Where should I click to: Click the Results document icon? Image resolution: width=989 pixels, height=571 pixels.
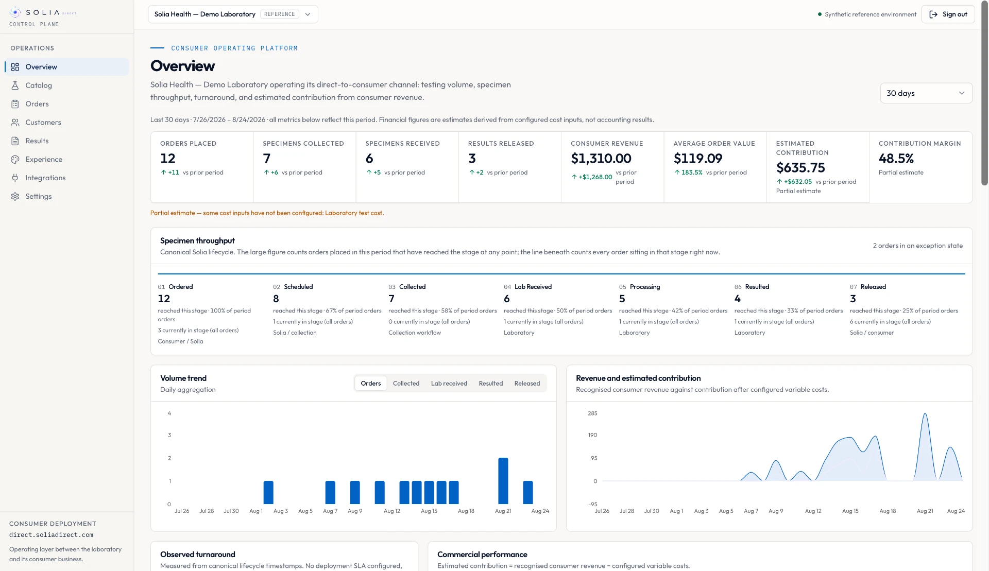pos(15,141)
